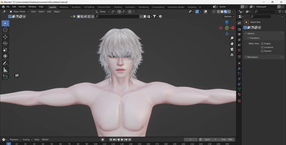This screenshot has width=286, height=145.
Task: Select the Measure tool
Action: tap(5, 70)
